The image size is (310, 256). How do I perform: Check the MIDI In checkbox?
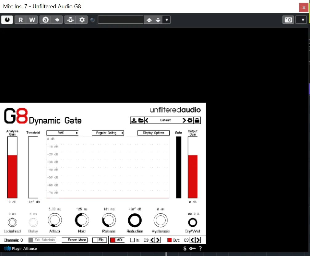[132, 240]
